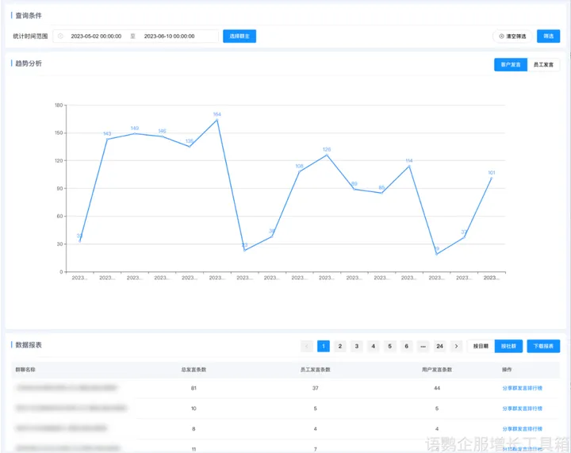Click the 114 data point on trend line
Image resolution: width=571 pixels, height=453 pixels.
[409, 166]
